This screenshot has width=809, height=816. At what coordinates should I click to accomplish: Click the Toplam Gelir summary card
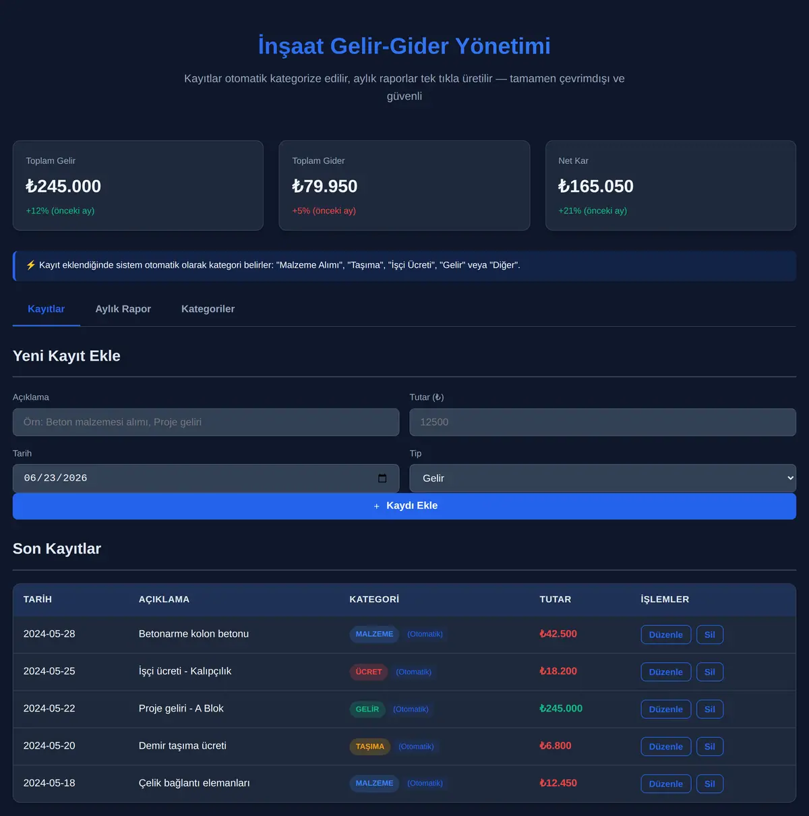click(x=138, y=185)
